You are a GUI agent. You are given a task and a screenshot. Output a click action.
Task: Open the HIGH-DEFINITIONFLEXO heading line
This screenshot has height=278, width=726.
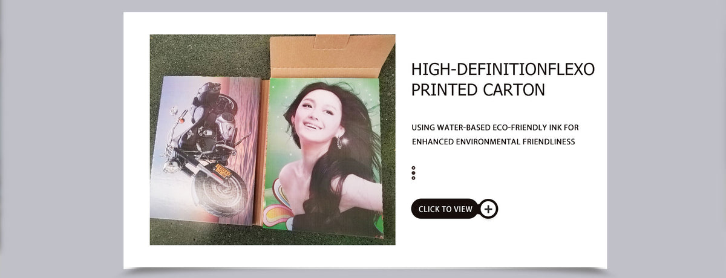[503, 69]
